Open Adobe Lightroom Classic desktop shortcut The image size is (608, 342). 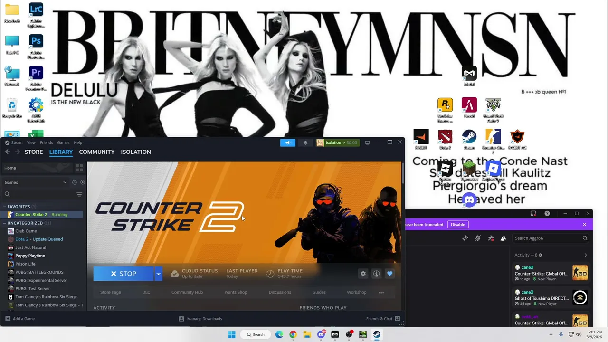36,15
